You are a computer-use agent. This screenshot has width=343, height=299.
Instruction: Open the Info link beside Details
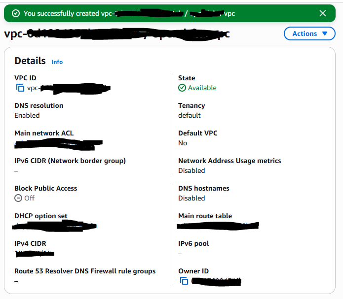click(57, 62)
